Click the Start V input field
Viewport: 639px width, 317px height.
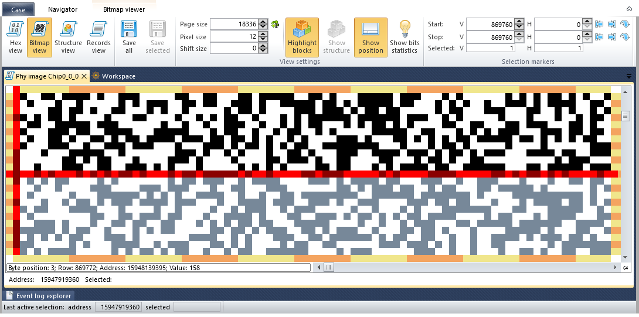[x=490, y=25]
